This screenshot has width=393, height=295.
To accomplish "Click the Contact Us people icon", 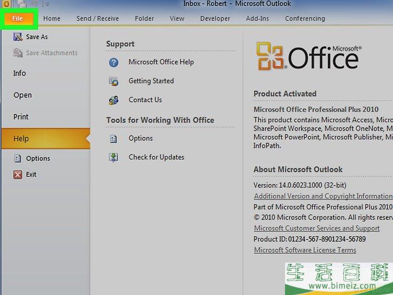I will click(x=113, y=100).
